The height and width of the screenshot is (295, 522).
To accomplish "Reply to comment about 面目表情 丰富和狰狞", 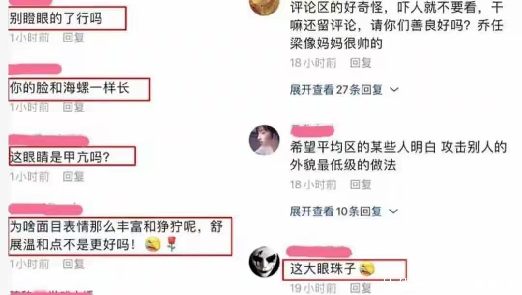I will (x=73, y=264).
